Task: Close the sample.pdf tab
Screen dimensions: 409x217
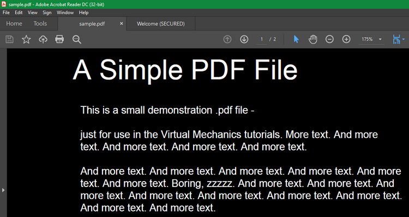Action: click(121, 23)
